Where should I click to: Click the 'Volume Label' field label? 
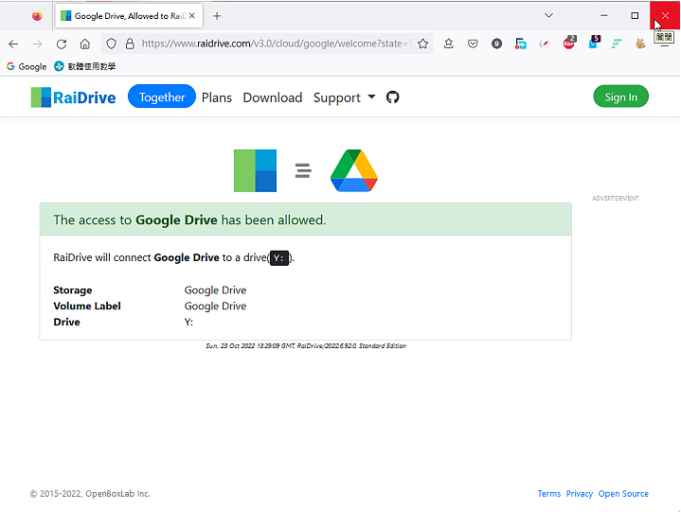(87, 306)
